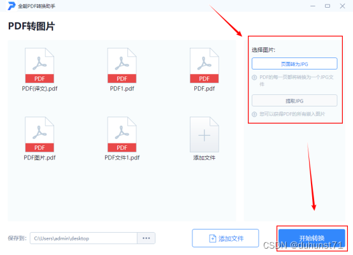Minimize the window
This screenshot has height=255, width=353.
coord(313,6)
